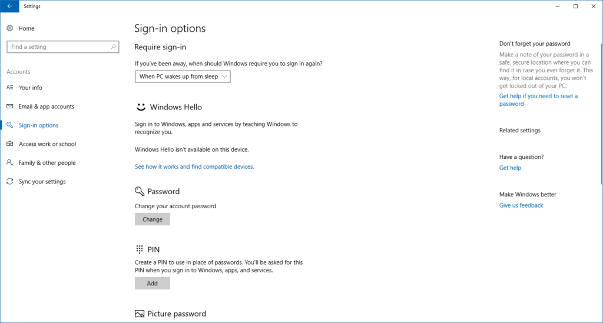Click the Your info person icon

click(x=10, y=88)
